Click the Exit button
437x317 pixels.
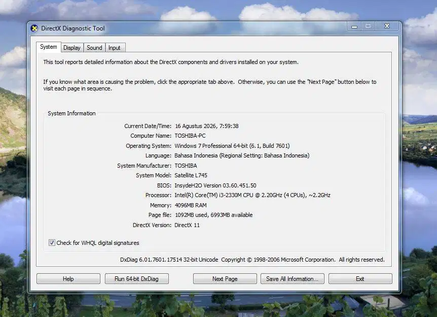[x=360, y=279]
